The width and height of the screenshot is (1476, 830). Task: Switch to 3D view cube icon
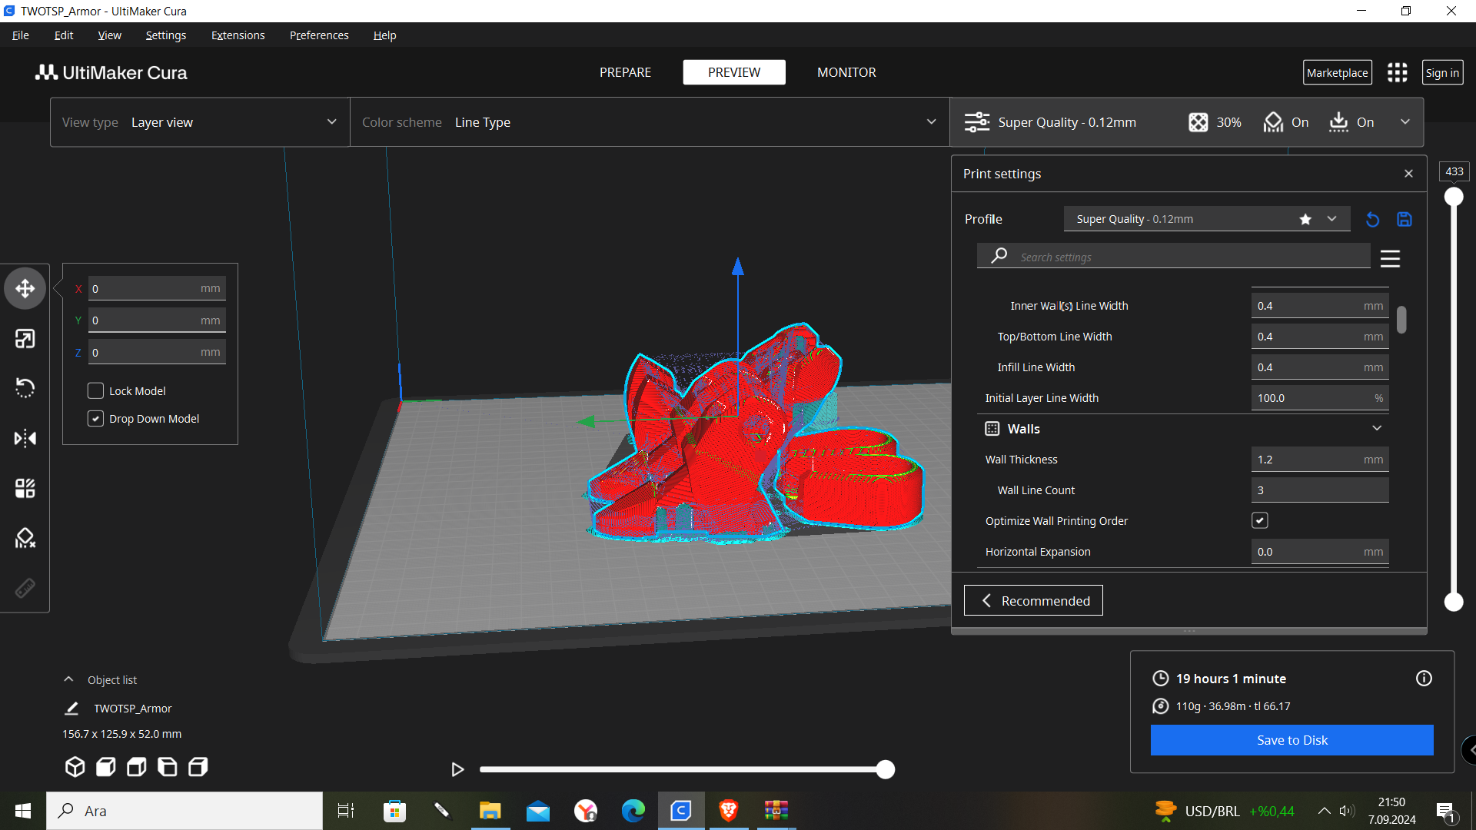pyautogui.click(x=75, y=767)
